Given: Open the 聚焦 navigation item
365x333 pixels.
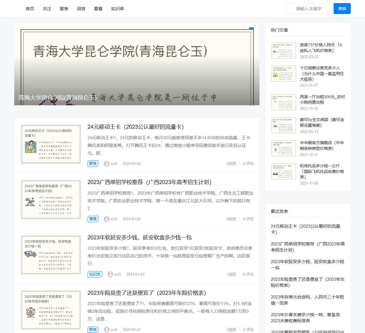Looking at the screenshot, I should point(64,9).
